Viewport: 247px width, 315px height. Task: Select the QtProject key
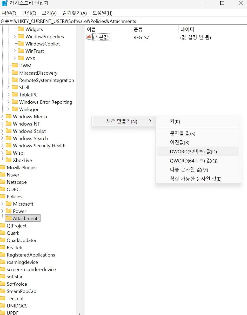coord(17,226)
